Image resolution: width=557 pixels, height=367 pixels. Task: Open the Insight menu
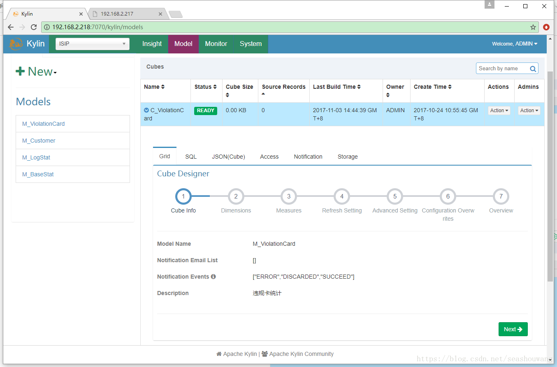(x=152, y=44)
